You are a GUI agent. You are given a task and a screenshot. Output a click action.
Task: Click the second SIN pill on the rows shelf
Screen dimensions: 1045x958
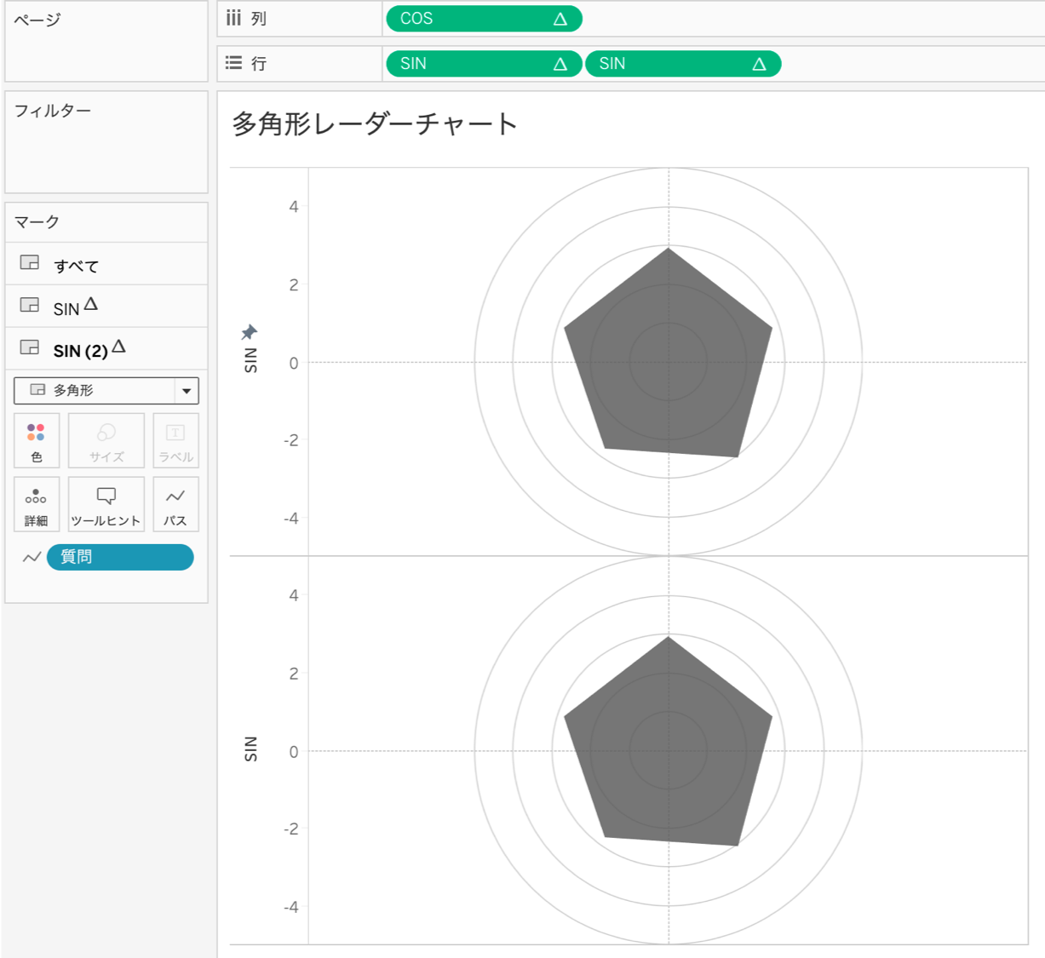683,64
